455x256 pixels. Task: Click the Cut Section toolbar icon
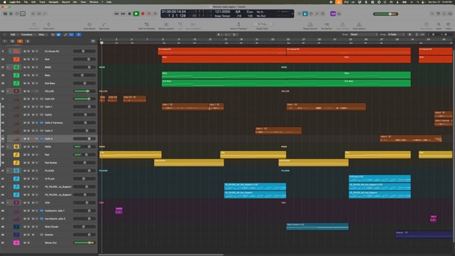pyautogui.click(x=327, y=25)
